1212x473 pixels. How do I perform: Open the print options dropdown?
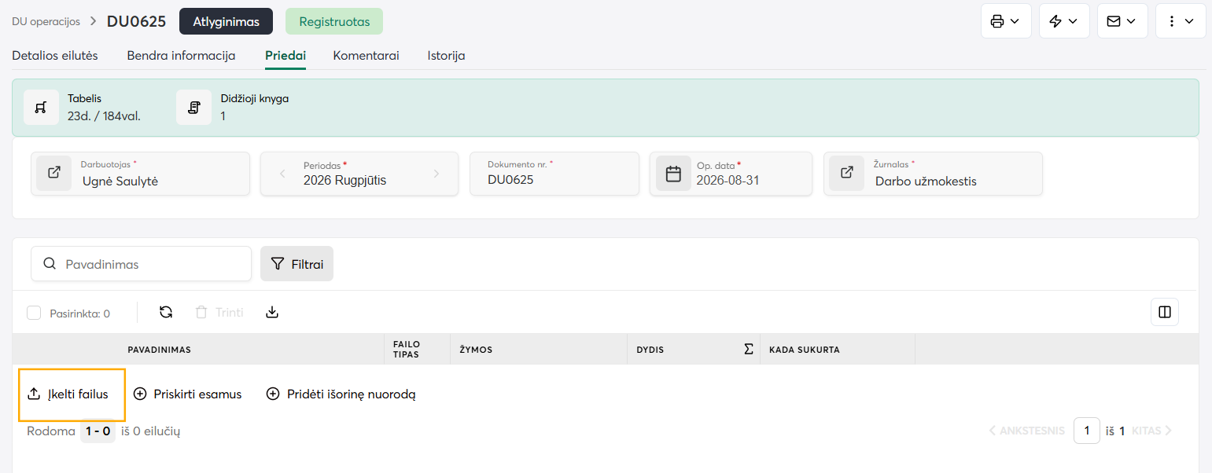coord(1006,21)
